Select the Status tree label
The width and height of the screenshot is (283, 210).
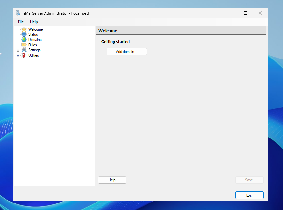[x=33, y=34]
